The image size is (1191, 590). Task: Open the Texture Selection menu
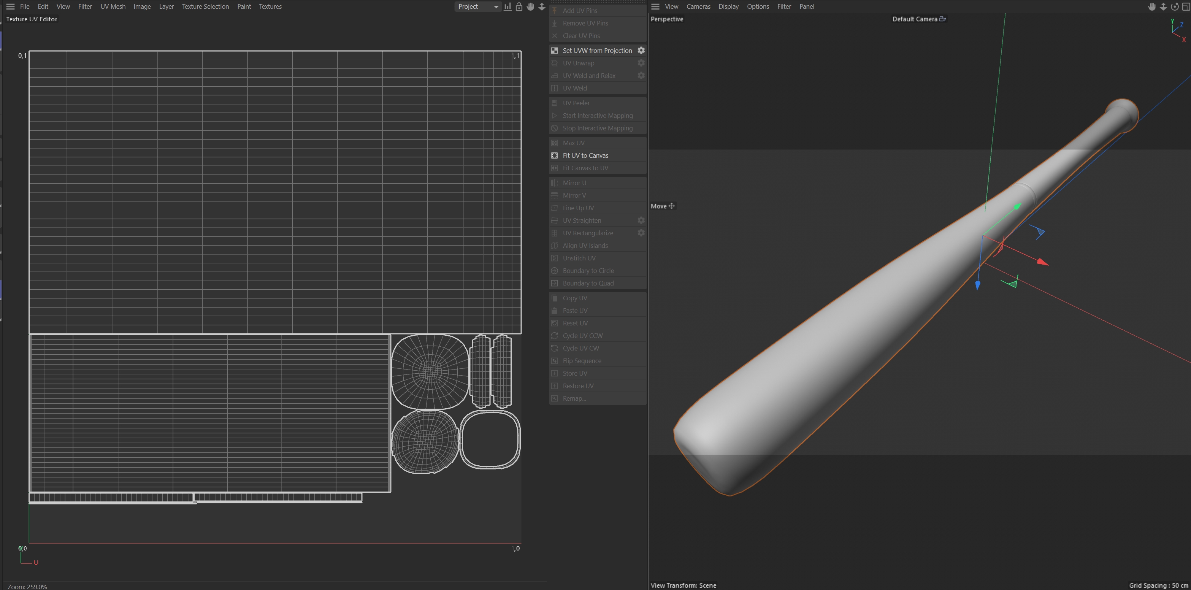[x=205, y=6]
